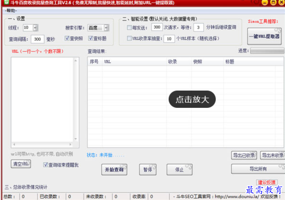285x200 pixels.
Task: Click the 暂停 button
Action: point(147,170)
